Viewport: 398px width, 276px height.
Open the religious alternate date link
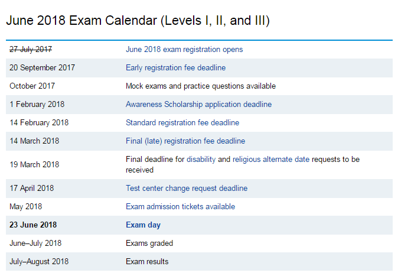[x=271, y=160]
